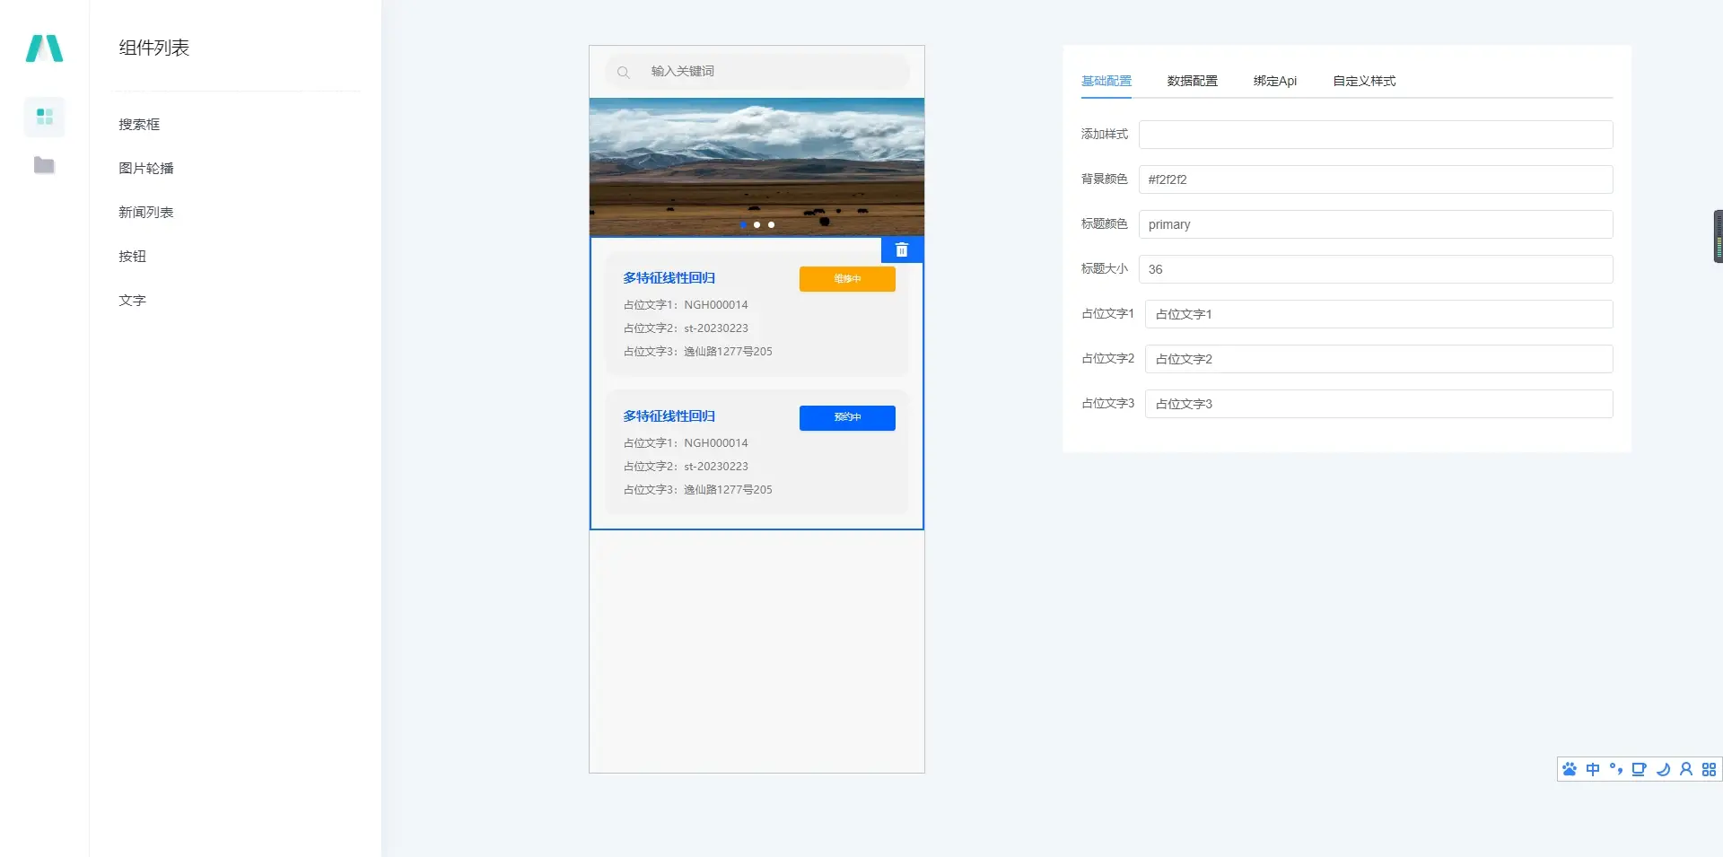Click 占位文字1: NGH000014 in the second card

pos(686,443)
